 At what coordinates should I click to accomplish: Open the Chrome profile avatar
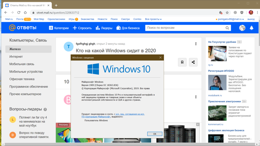251,13
